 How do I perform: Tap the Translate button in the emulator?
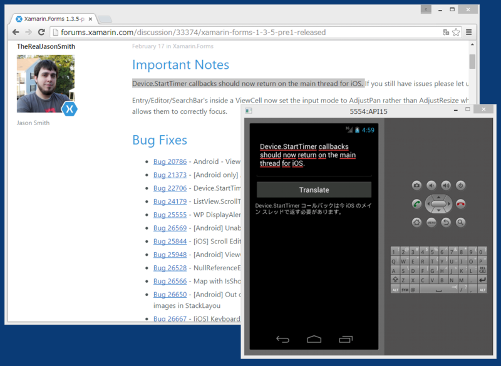314,190
